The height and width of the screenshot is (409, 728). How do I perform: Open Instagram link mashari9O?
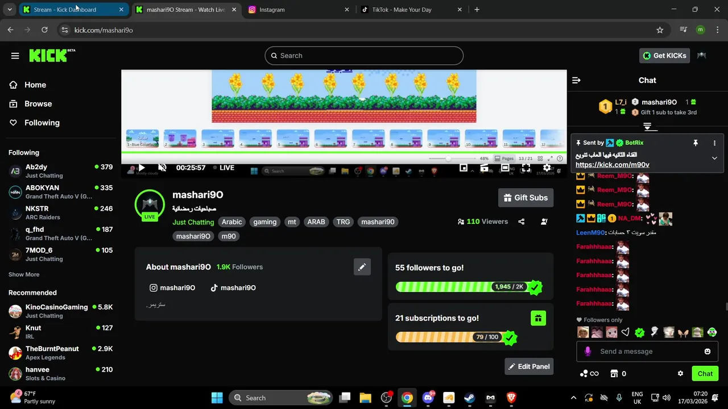click(172, 288)
